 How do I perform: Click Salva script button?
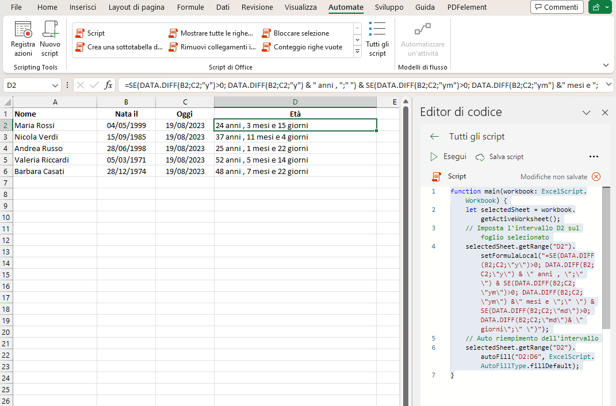click(x=499, y=157)
